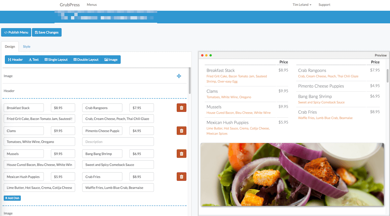390x216 pixels.
Task: Click the Add Dish button
Action: click(12, 198)
